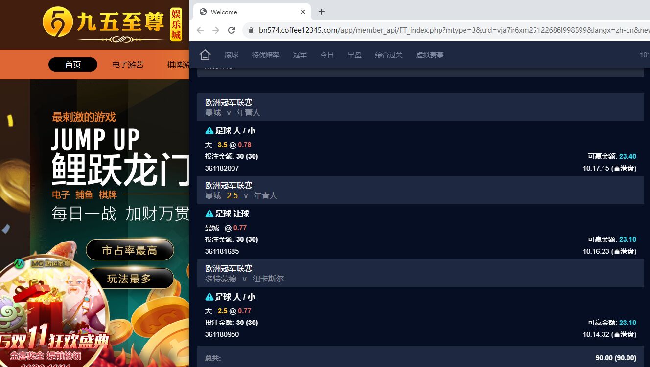Close the Welcome browser tab

pos(303,12)
